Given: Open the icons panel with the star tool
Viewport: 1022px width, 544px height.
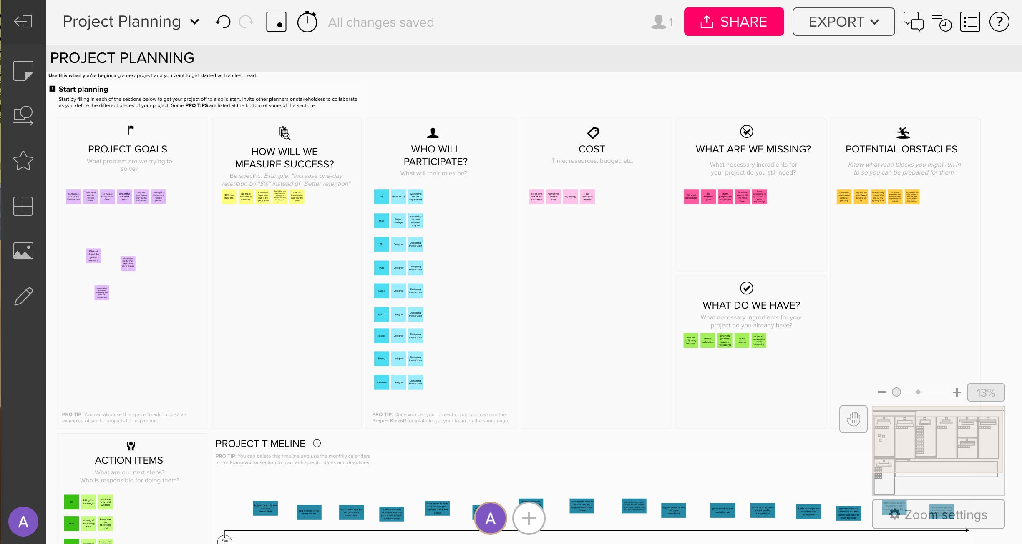Looking at the screenshot, I should (23, 160).
